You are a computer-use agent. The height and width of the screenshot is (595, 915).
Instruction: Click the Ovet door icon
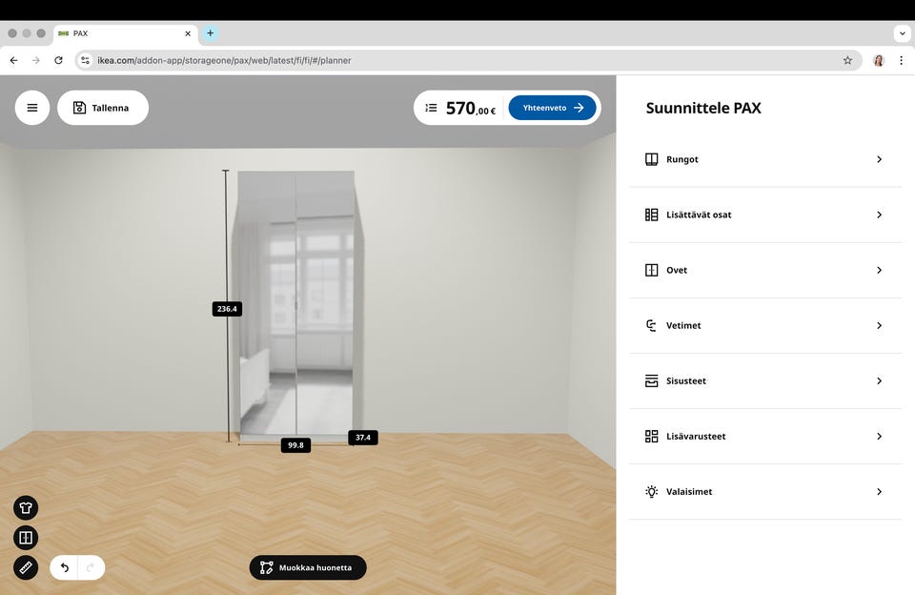click(x=651, y=271)
